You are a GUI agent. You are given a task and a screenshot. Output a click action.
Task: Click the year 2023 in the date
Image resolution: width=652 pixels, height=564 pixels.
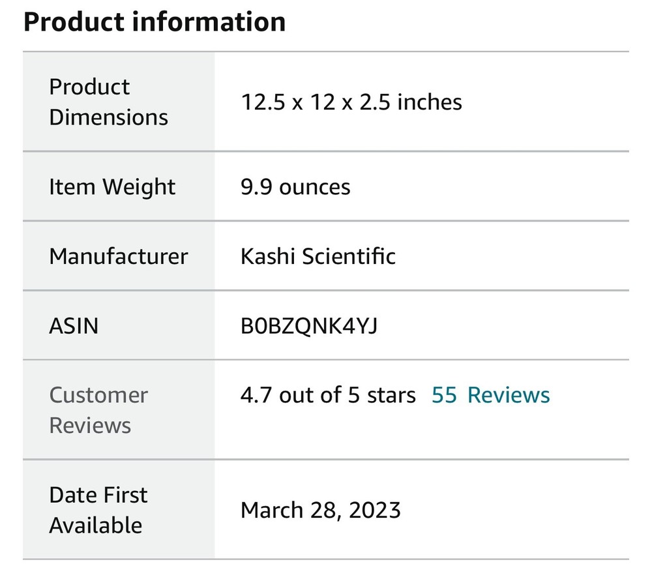(x=374, y=510)
